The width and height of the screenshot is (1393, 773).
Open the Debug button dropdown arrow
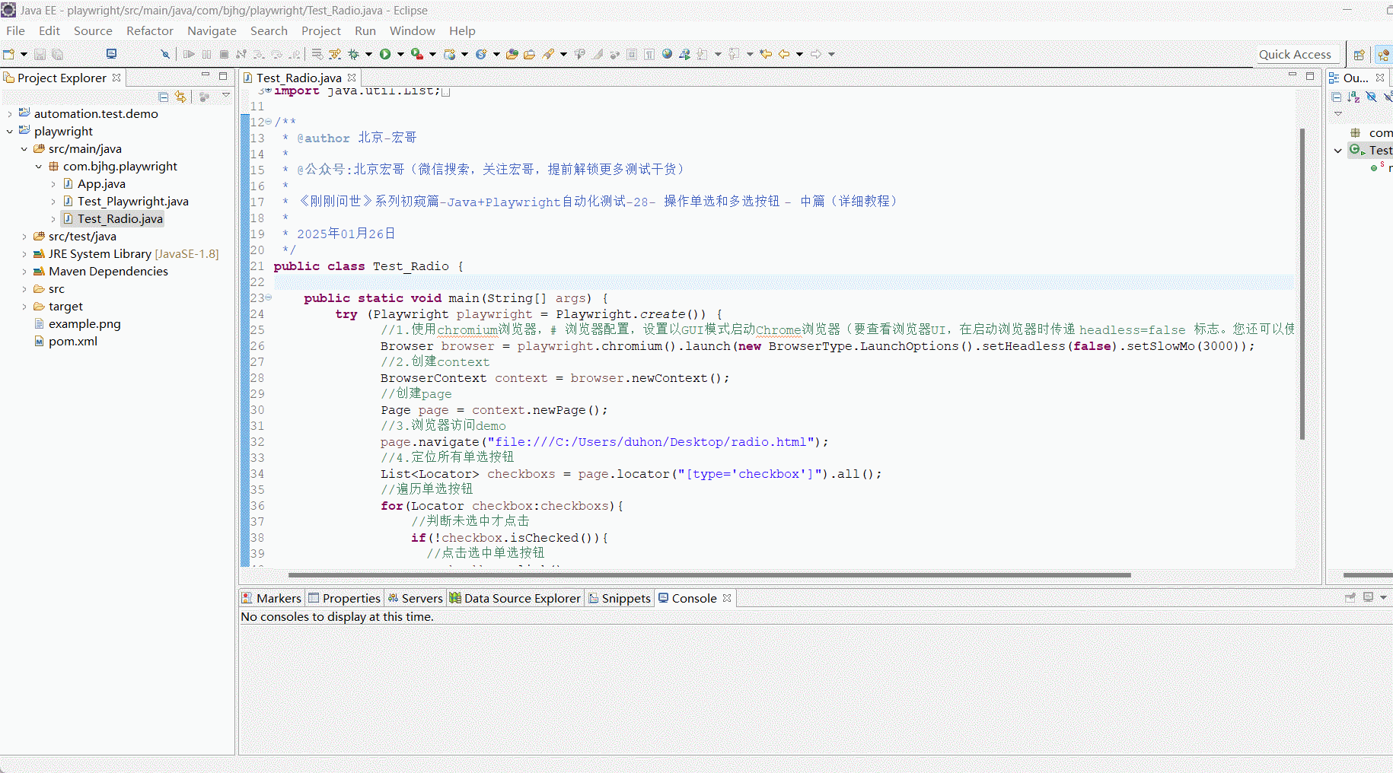point(368,54)
